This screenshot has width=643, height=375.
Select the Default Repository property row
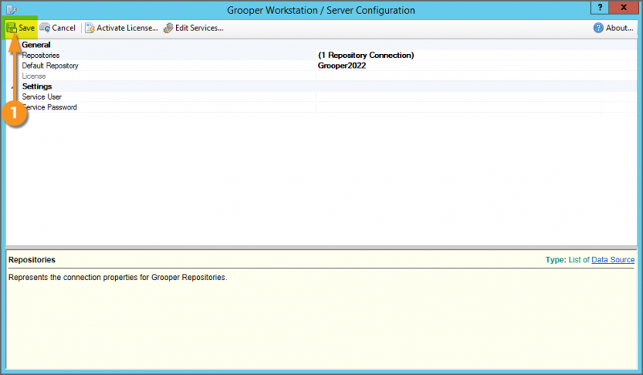click(321, 66)
